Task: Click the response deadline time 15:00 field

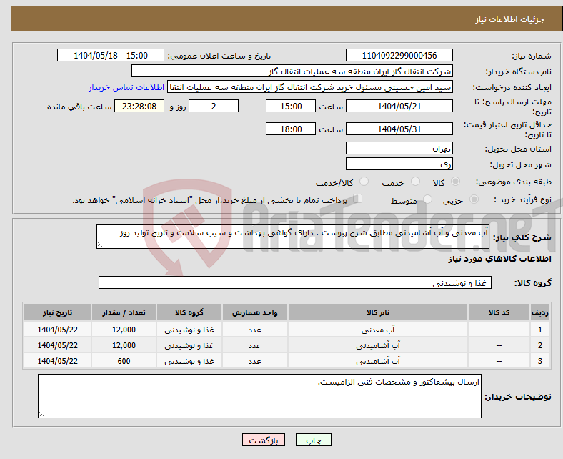Action: [291, 106]
